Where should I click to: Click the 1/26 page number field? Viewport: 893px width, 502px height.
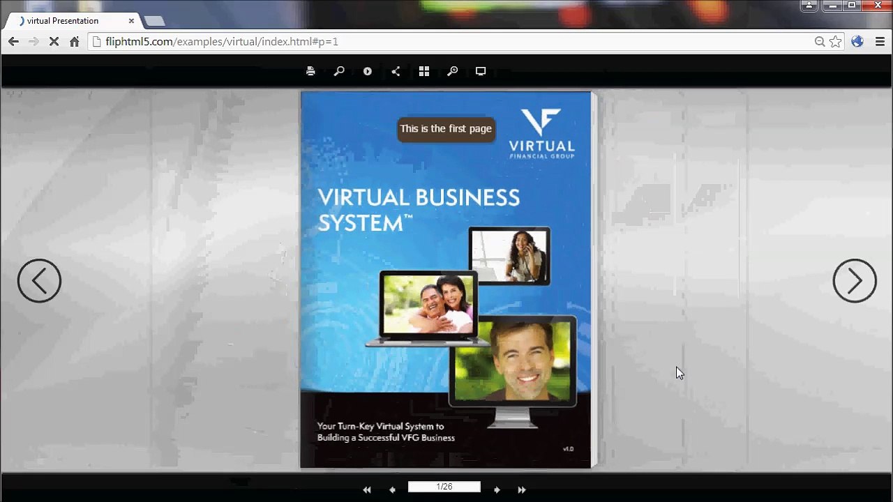tap(444, 487)
